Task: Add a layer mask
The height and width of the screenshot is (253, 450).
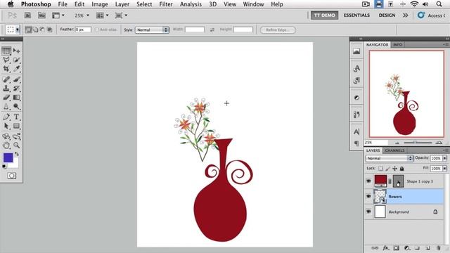Action: [397, 248]
